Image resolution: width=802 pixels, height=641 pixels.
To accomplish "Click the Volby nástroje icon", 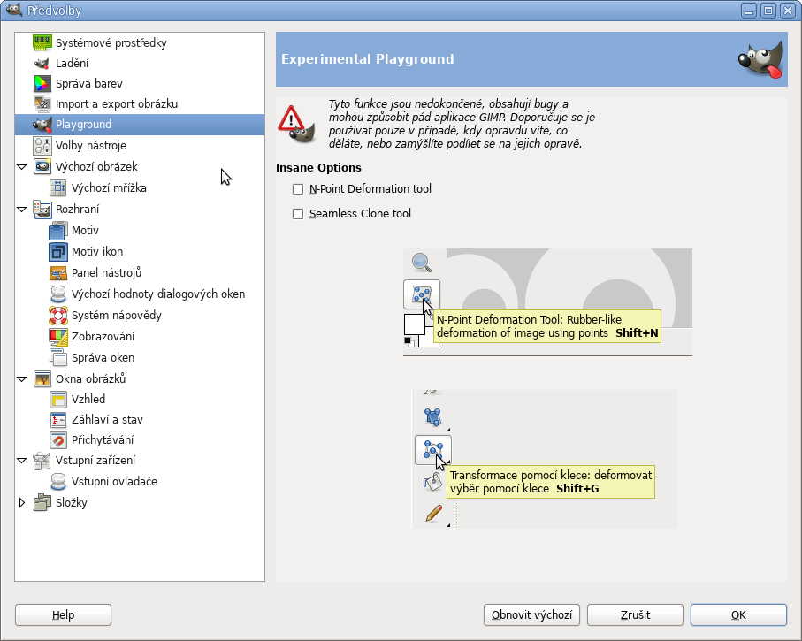I will (x=42, y=145).
